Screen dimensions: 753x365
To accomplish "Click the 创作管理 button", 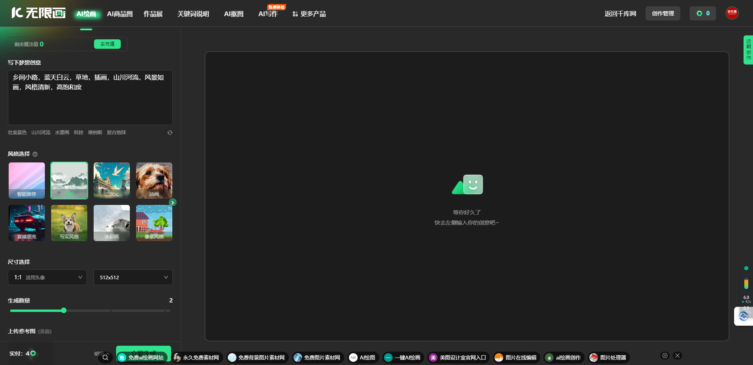I will click(x=663, y=13).
